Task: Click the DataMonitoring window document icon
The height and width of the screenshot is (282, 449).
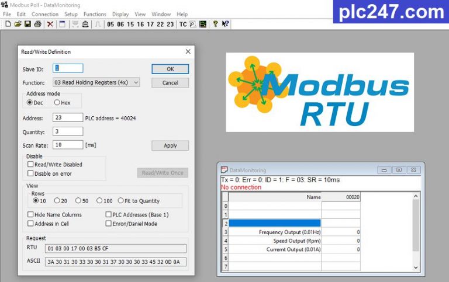Action: click(224, 170)
